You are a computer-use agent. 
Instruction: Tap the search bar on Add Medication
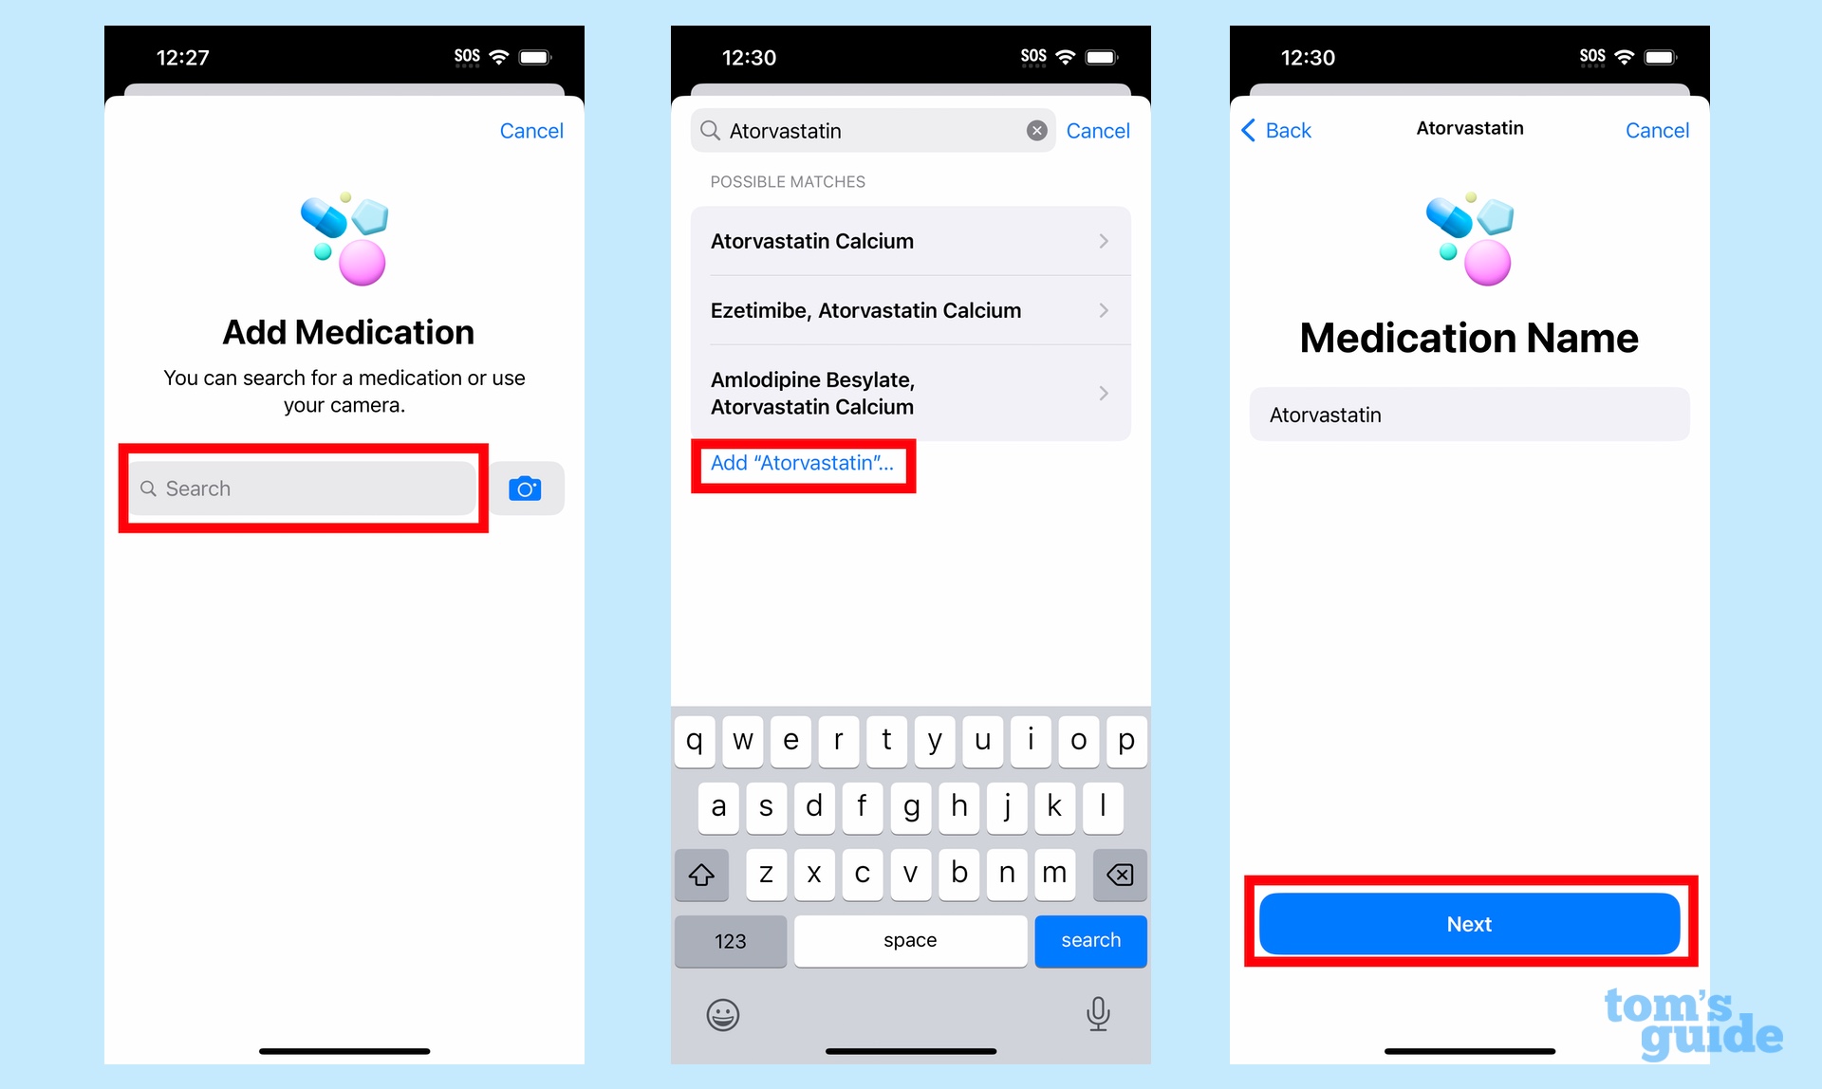tap(305, 489)
